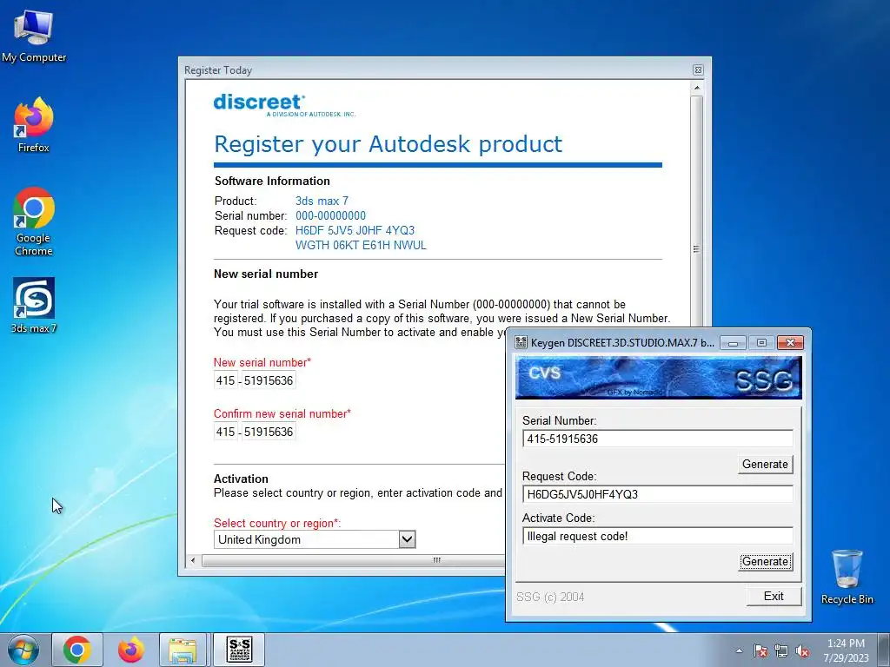Minimize the Keygen window
Screen dimensions: 890x667
tap(733, 342)
